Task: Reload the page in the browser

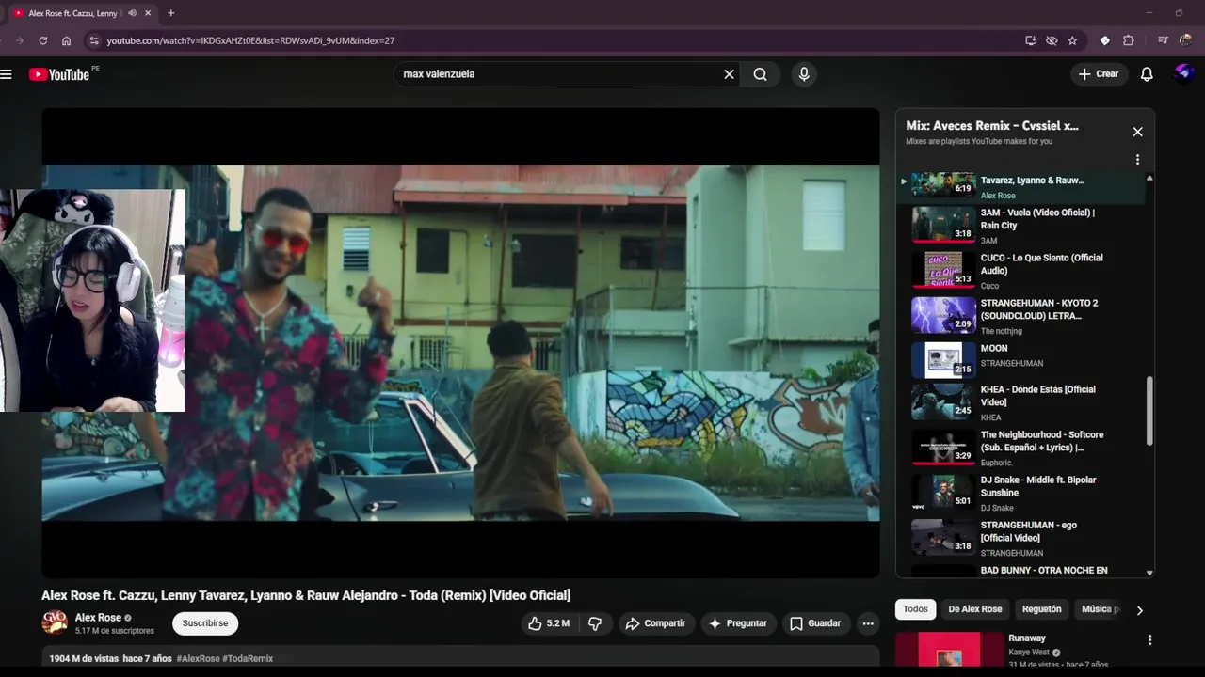Action: pyautogui.click(x=42, y=40)
